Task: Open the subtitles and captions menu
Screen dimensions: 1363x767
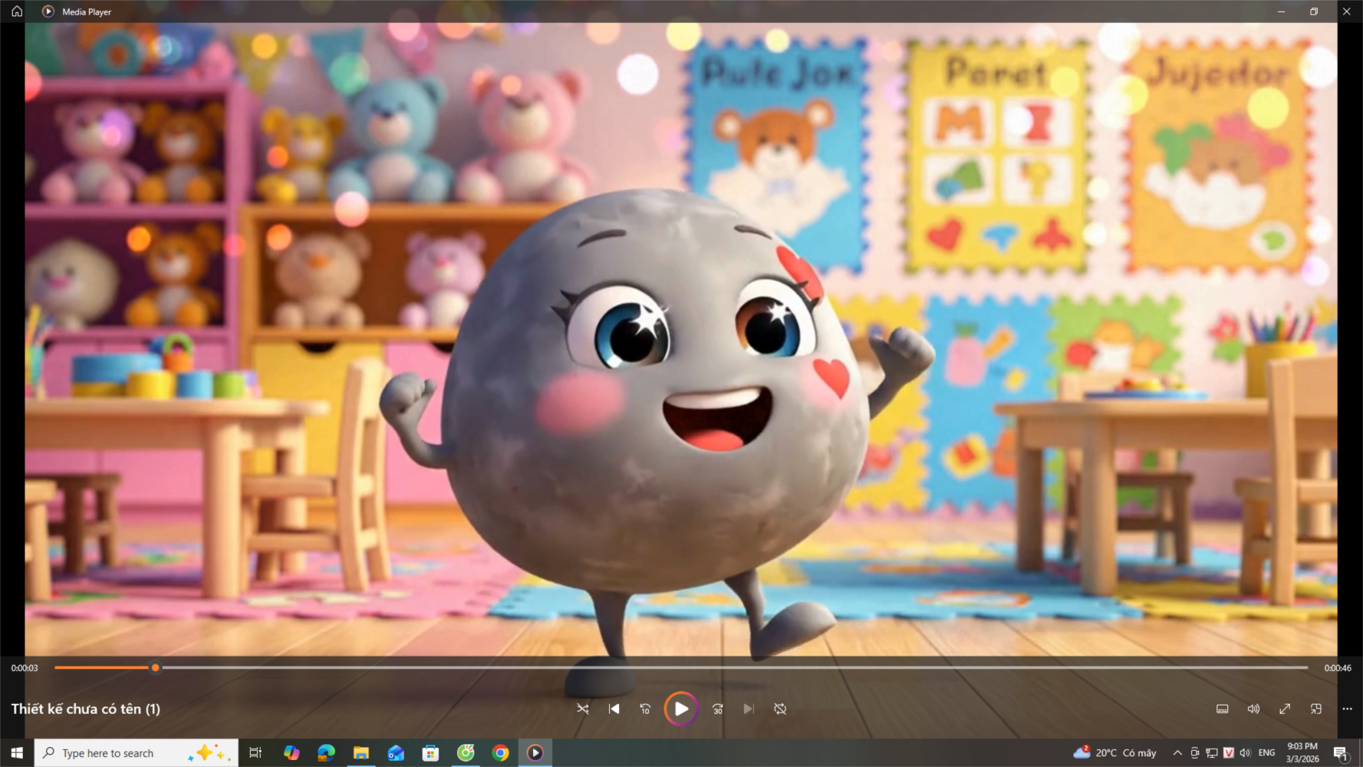Action: pos(1223,709)
